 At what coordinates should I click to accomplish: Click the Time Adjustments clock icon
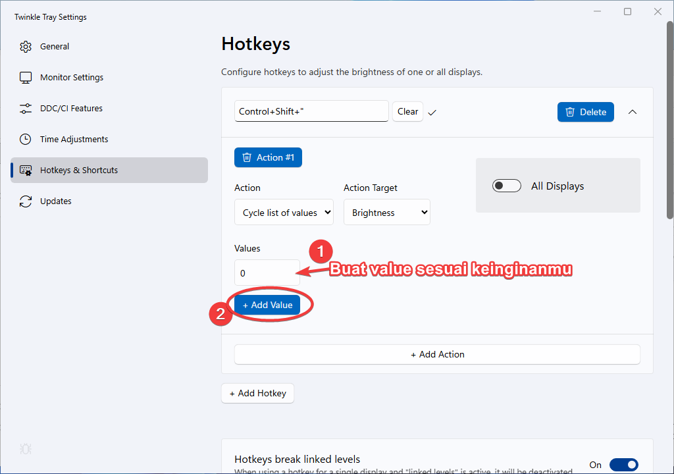pyautogui.click(x=26, y=140)
